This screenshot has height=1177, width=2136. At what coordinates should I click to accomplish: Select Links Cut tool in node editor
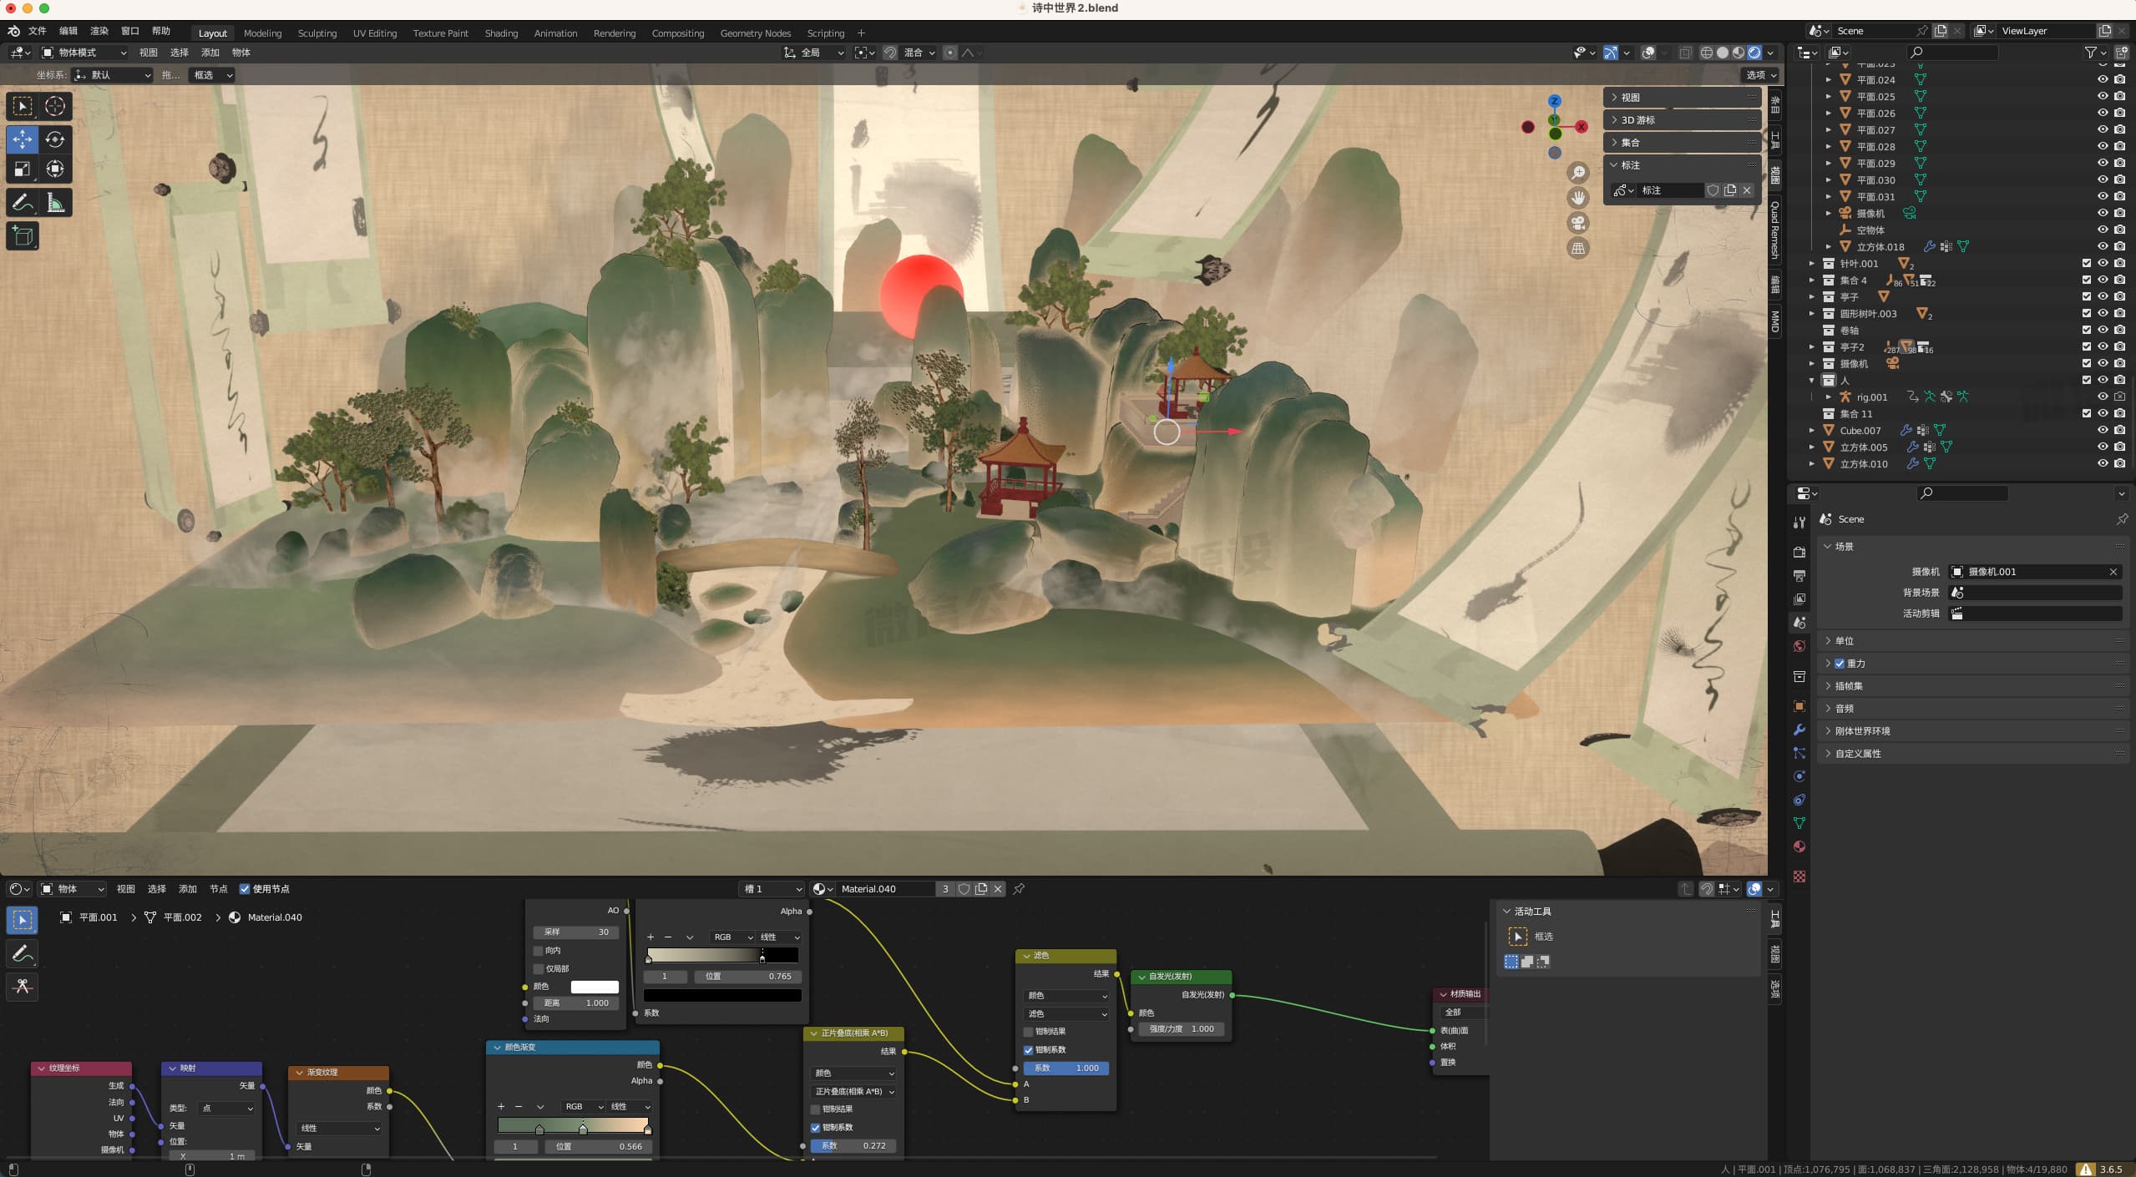[23, 987]
